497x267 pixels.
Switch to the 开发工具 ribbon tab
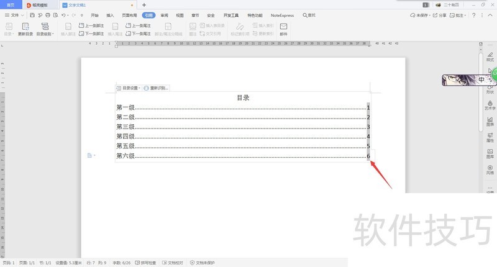[x=231, y=15]
